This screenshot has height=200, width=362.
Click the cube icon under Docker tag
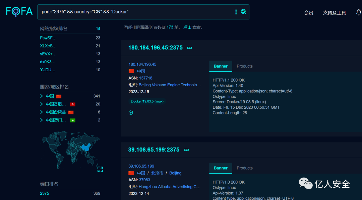pos(131,113)
